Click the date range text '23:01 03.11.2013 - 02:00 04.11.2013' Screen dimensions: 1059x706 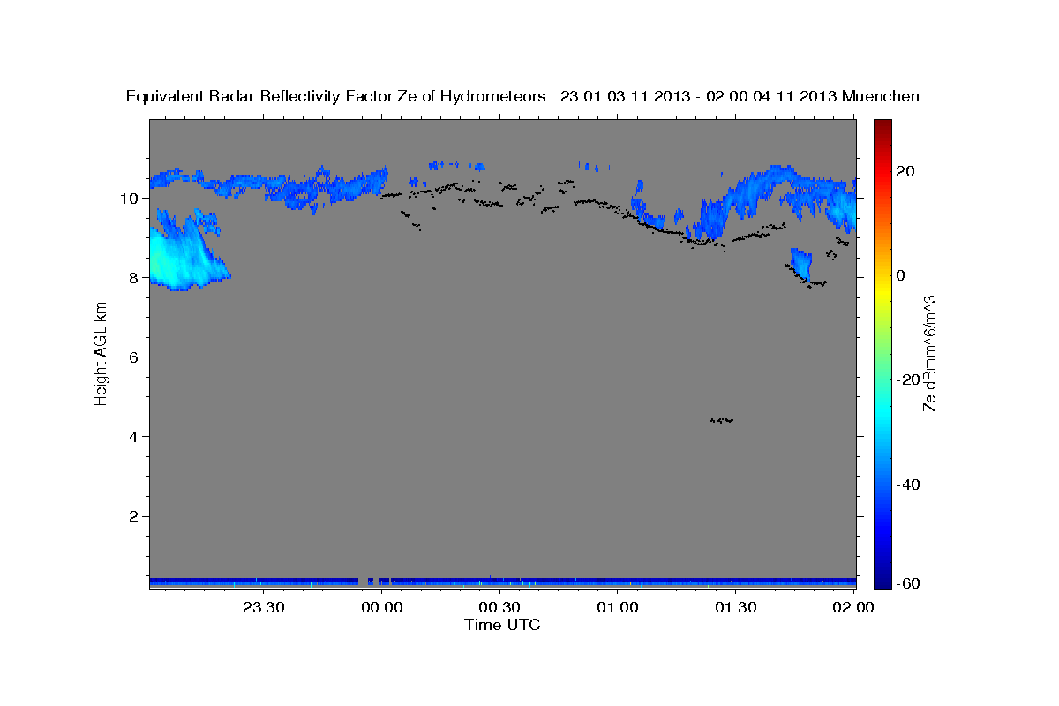tap(699, 96)
